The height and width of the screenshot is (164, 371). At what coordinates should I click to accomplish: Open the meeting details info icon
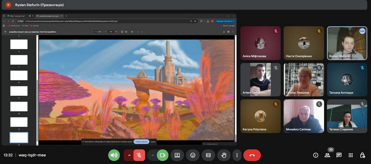coord(316,155)
